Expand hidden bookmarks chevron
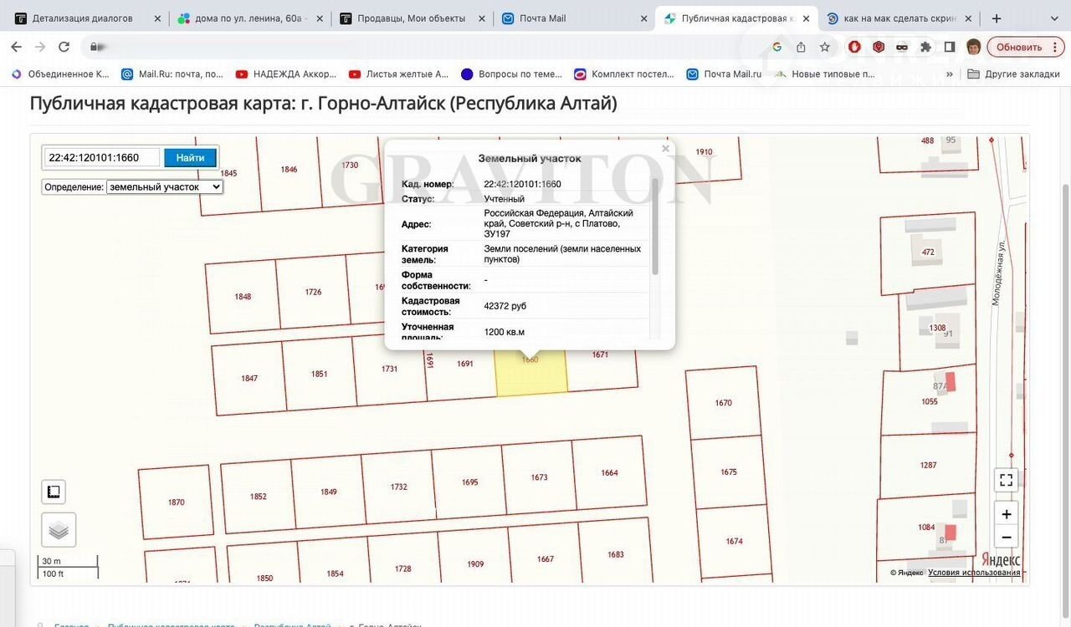 coord(950,74)
